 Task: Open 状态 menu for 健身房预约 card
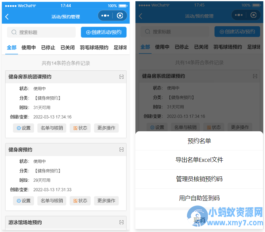[x=80, y=201]
